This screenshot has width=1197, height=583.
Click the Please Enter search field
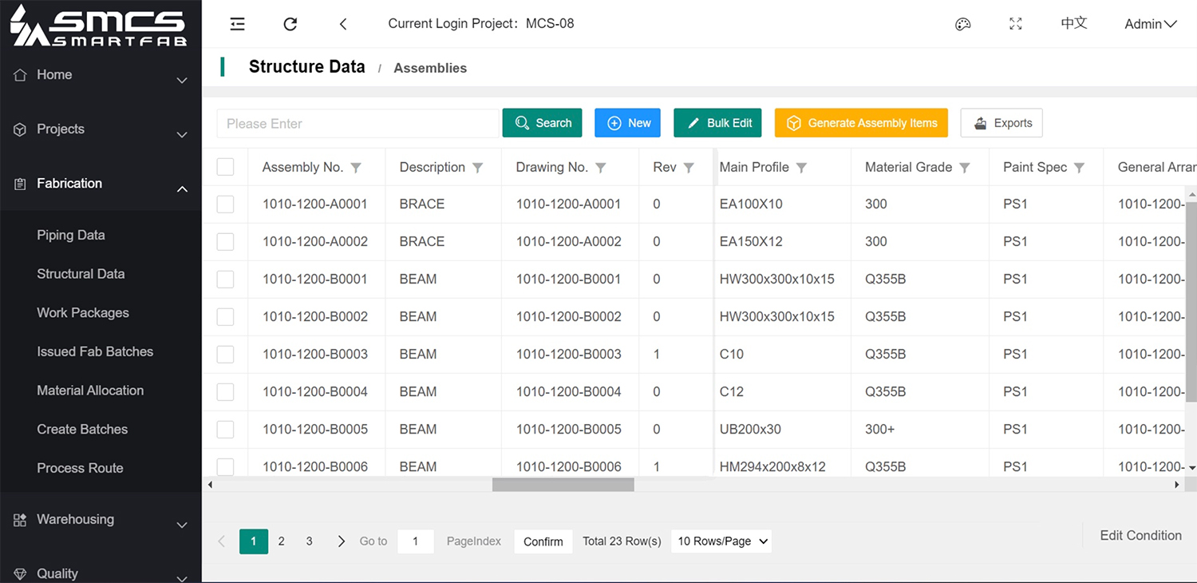(358, 124)
